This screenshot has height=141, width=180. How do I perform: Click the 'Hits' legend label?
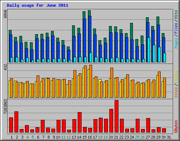176,15
